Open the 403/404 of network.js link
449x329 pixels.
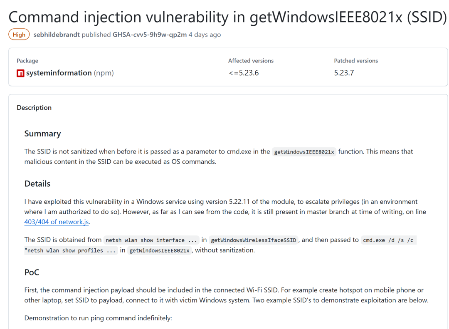56,222
